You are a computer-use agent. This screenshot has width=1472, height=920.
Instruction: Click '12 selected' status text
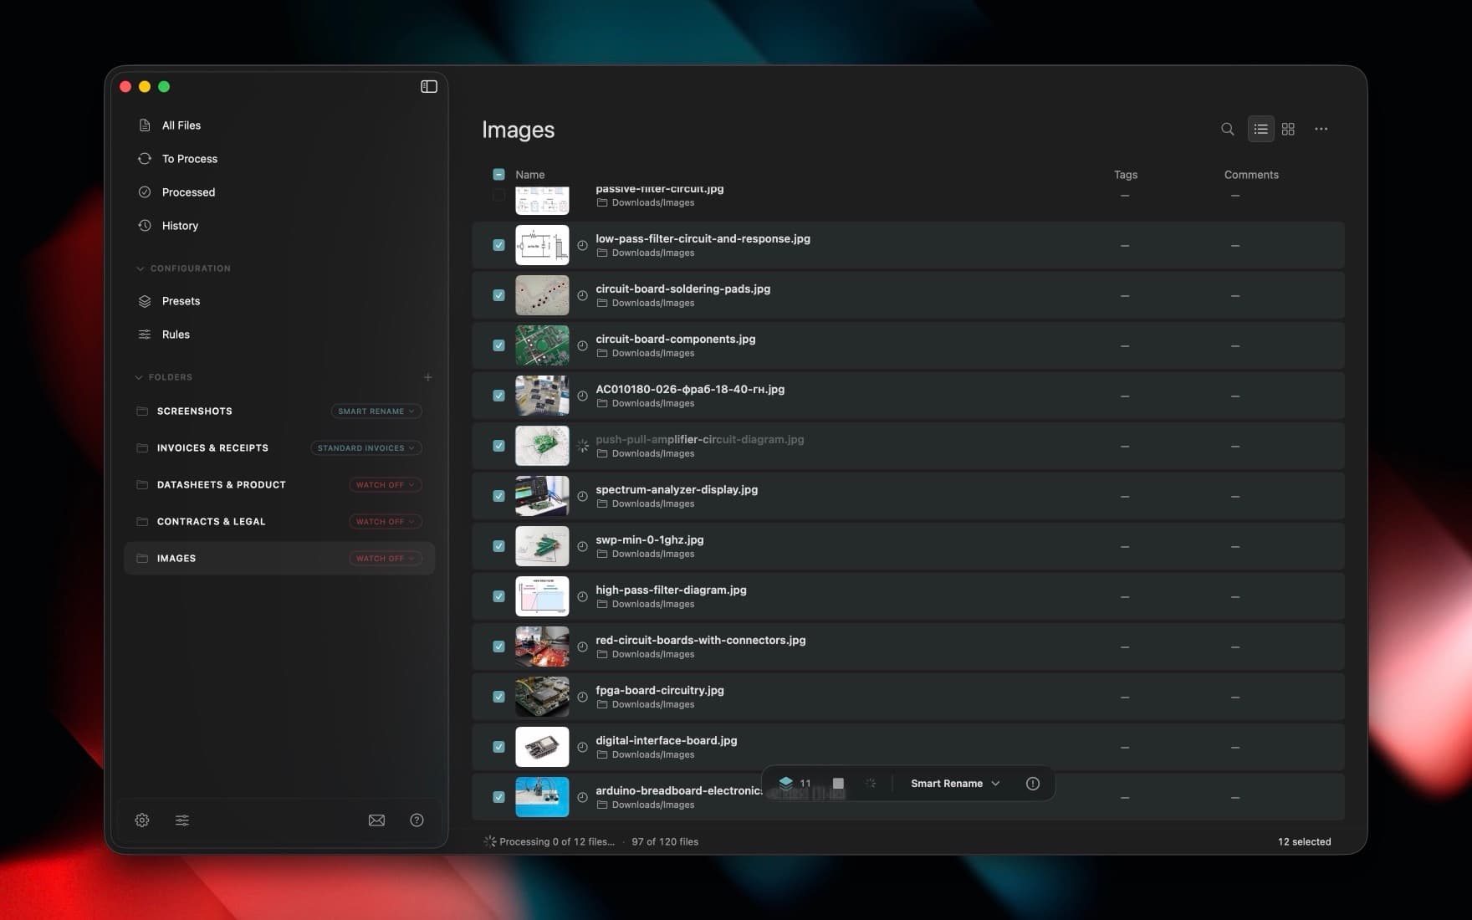pyautogui.click(x=1304, y=841)
